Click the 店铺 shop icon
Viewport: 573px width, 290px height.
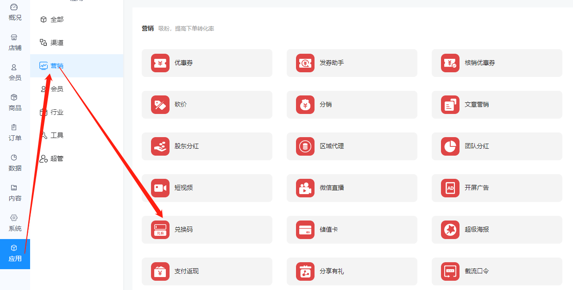[x=14, y=37]
